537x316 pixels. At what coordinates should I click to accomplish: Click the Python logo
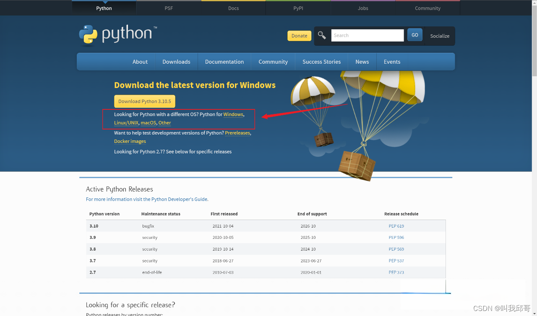pos(118,34)
